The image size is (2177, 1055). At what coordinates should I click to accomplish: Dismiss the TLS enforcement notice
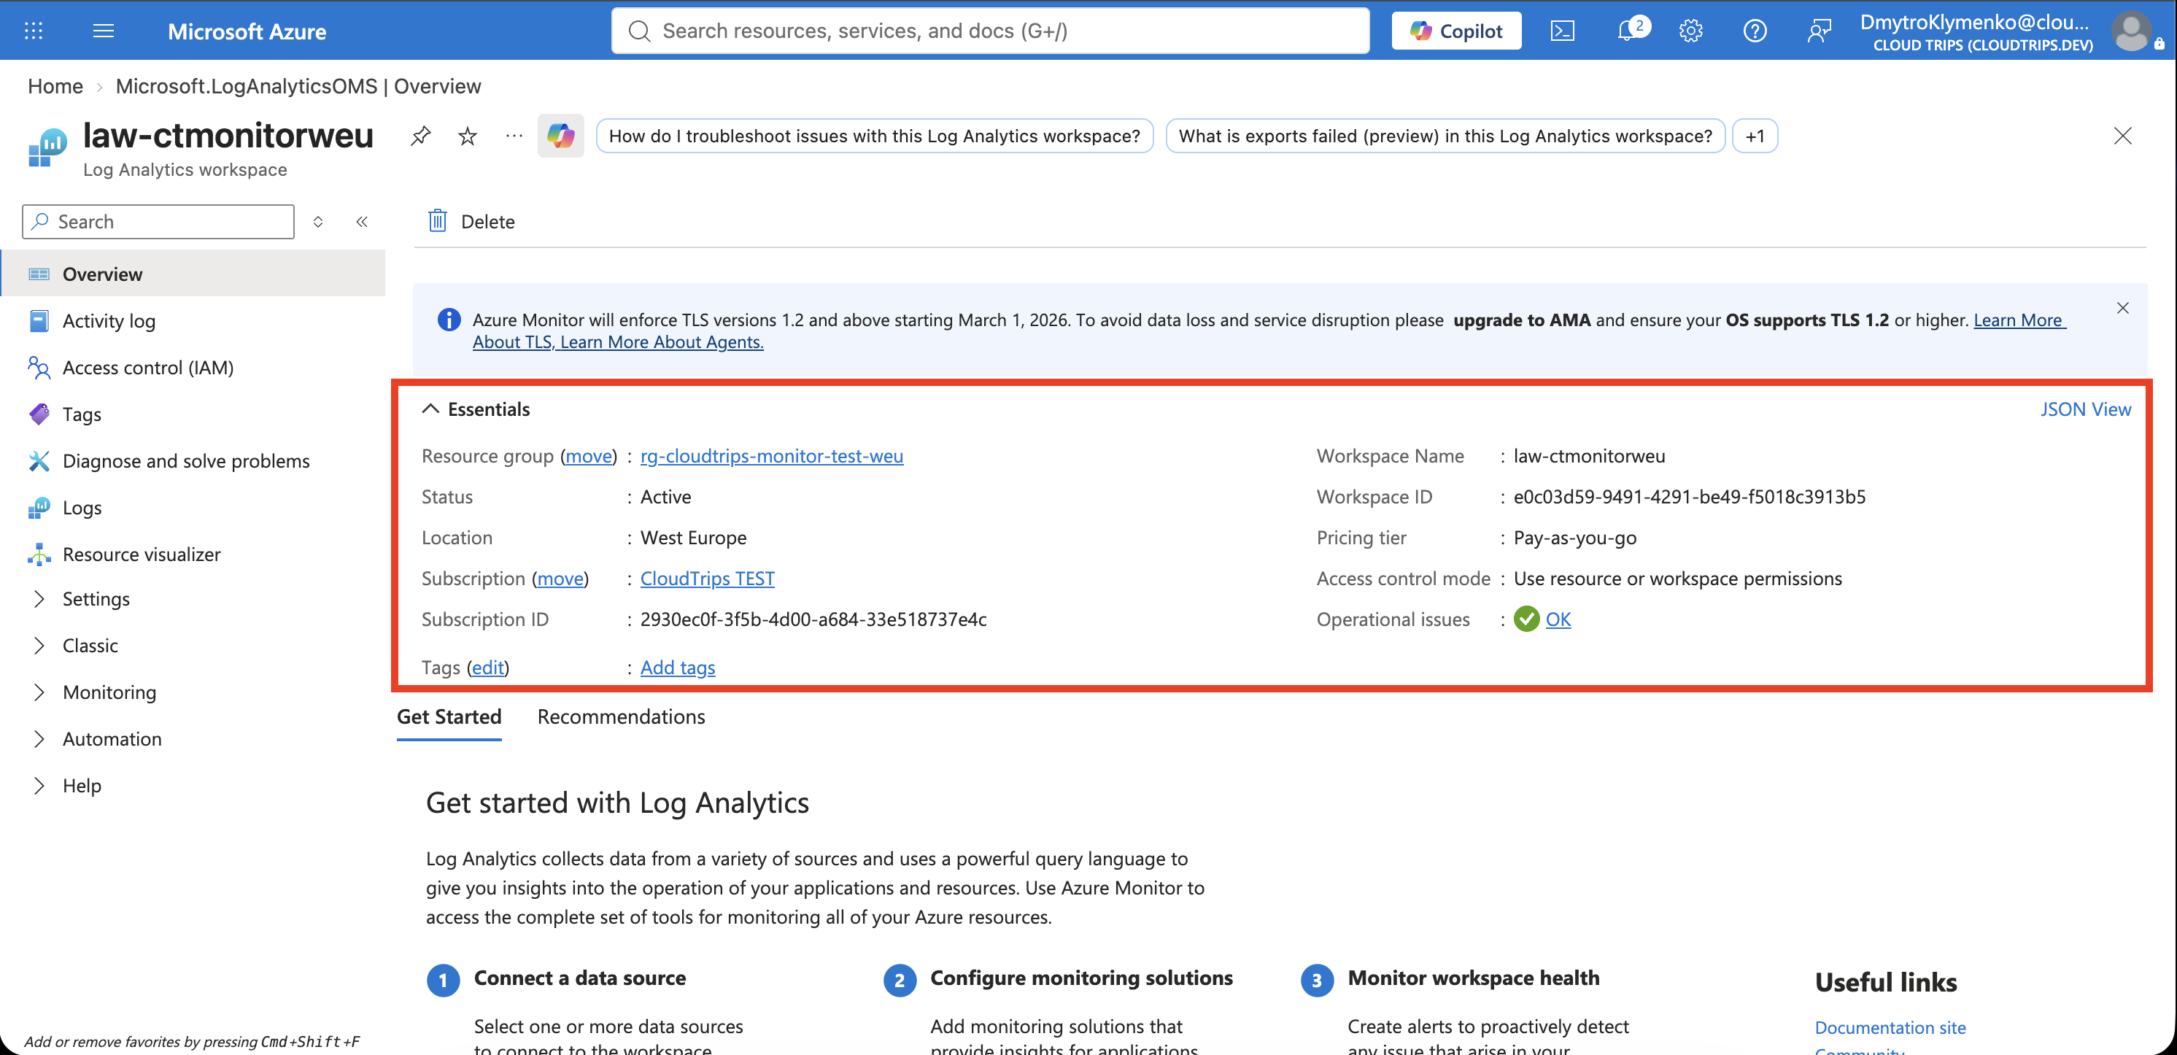coord(2122,308)
